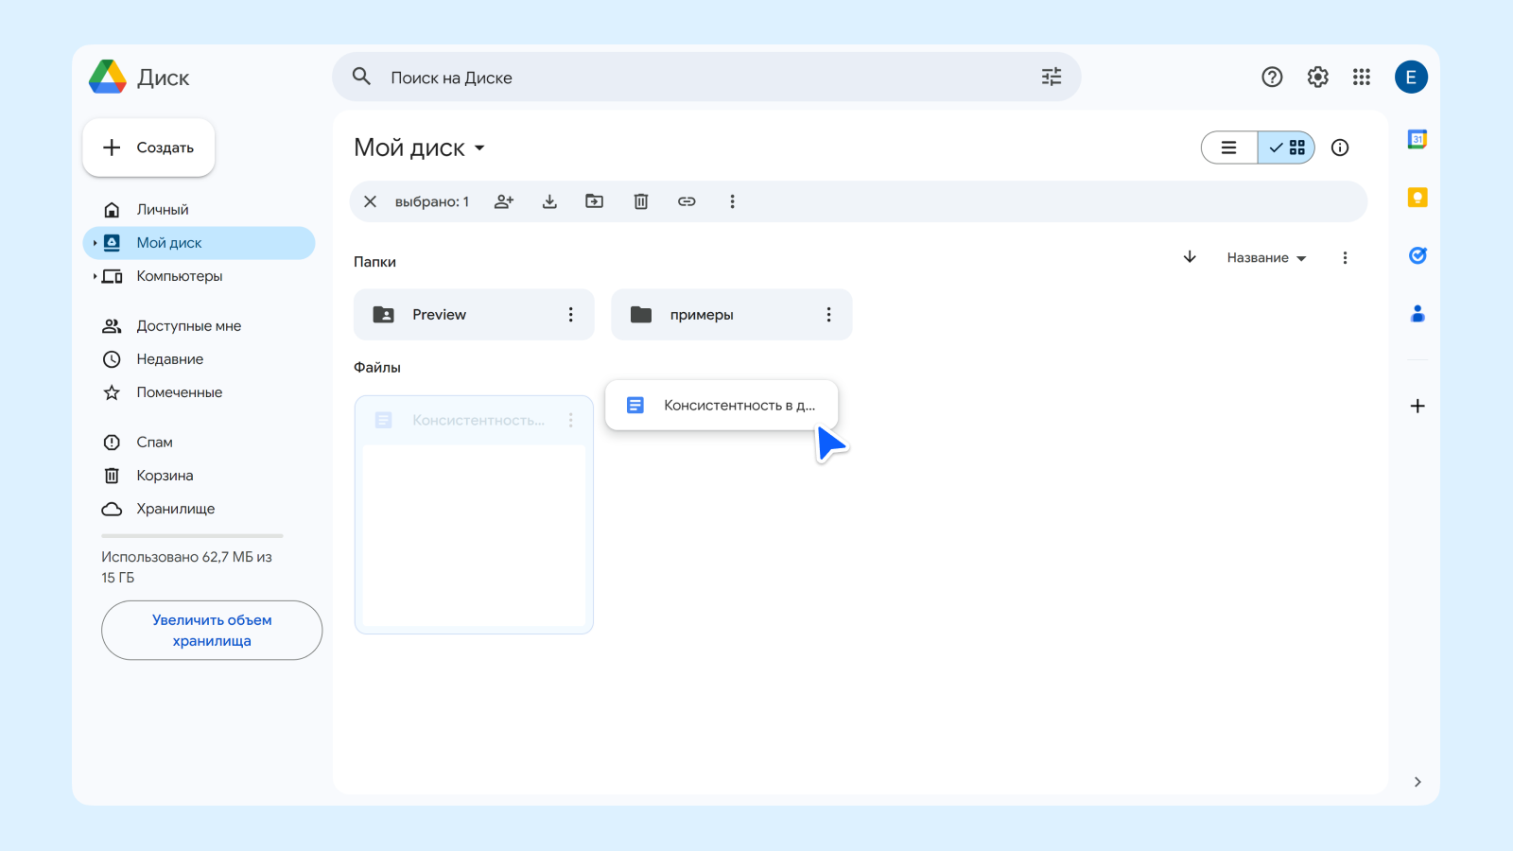Switch to list view layout
Image resolution: width=1513 pixels, height=851 pixels.
tap(1228, 148)
